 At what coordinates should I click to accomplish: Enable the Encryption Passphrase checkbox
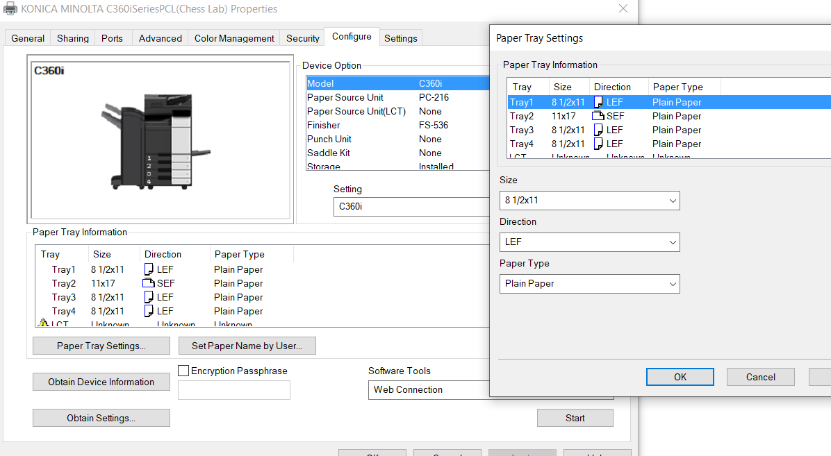[183, 371]
